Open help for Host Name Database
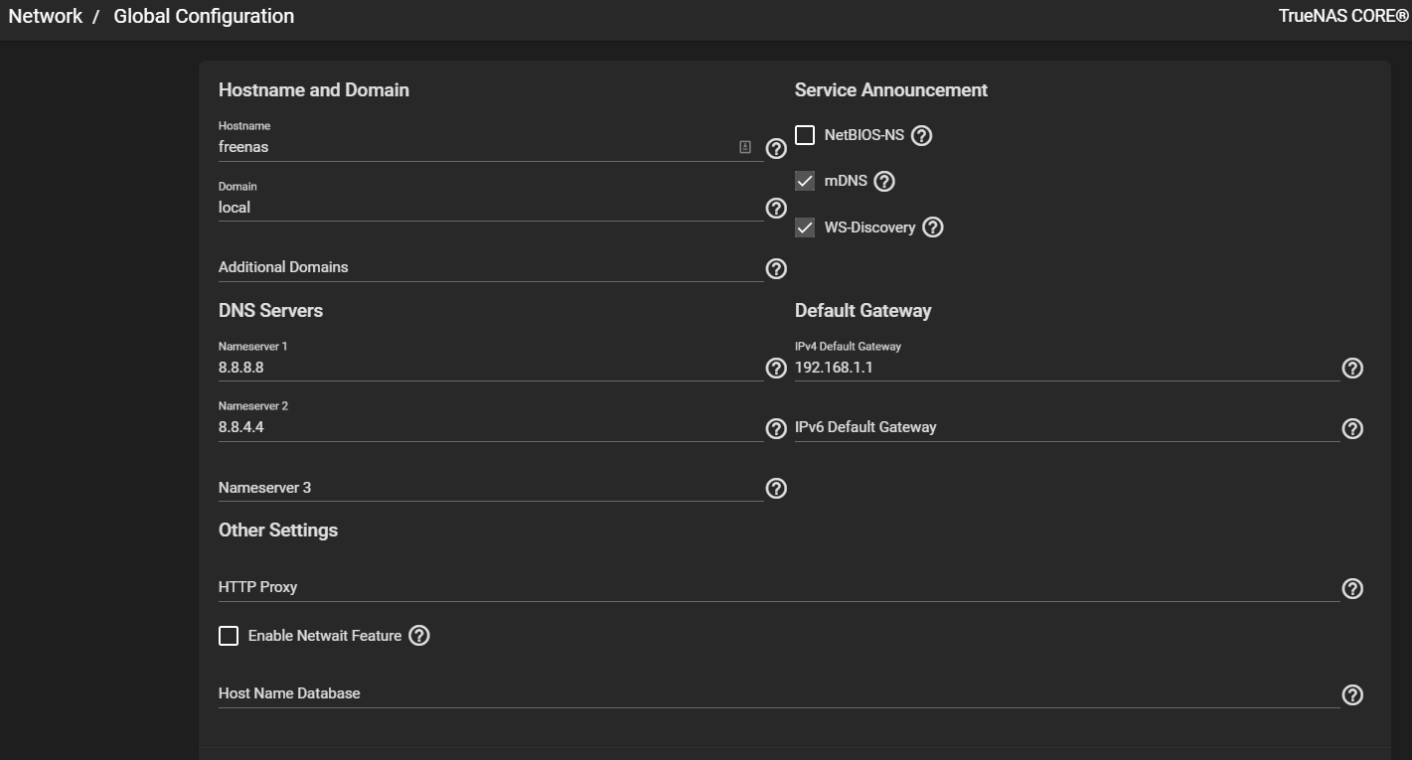 (x=1352, y=695)
